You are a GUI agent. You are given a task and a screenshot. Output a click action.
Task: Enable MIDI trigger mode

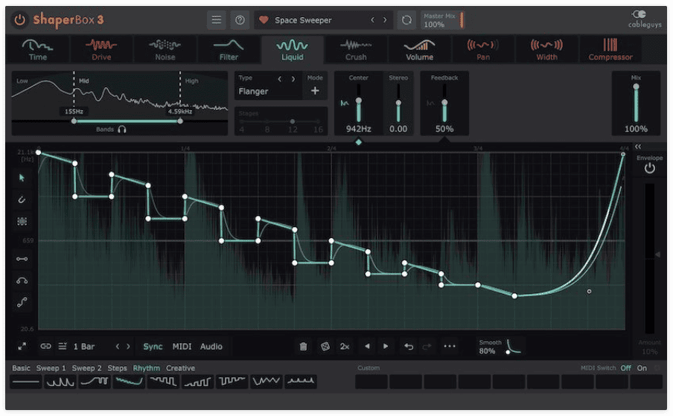182,347
